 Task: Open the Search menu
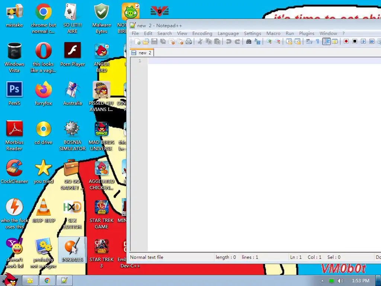click(x=164, y=33)
